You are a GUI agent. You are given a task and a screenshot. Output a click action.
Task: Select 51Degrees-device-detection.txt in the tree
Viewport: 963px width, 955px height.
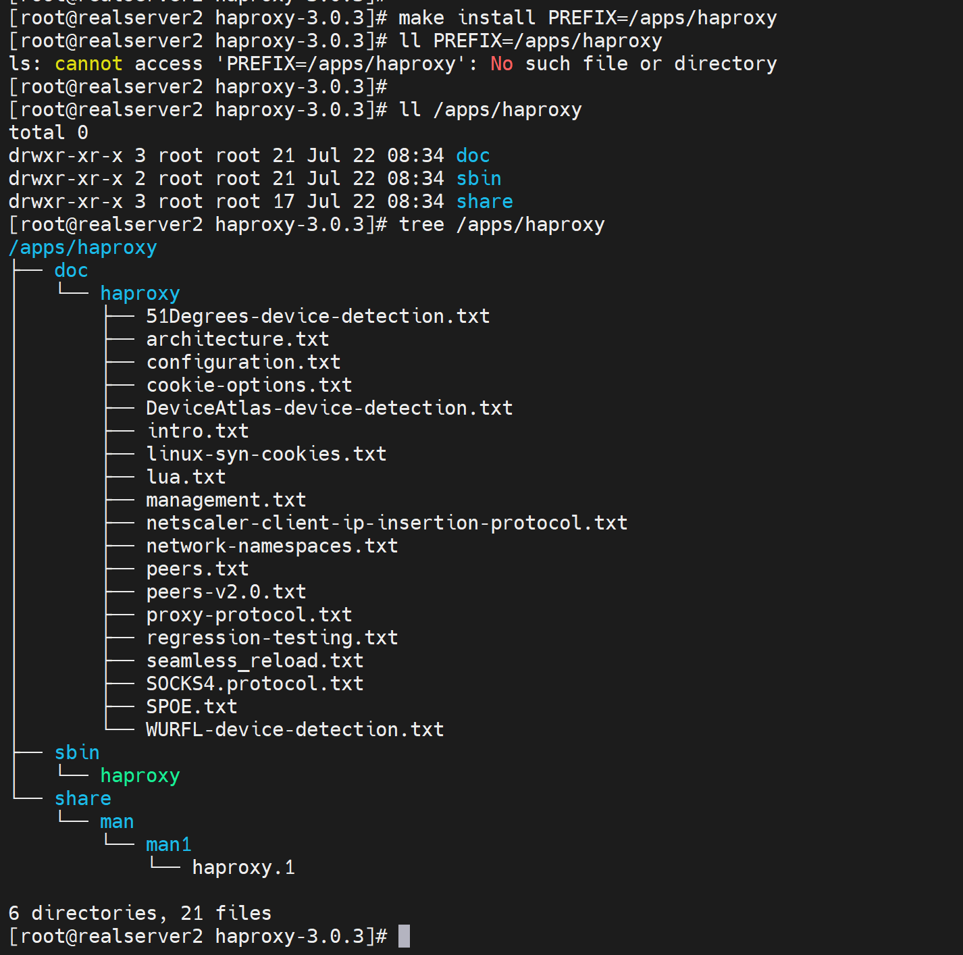pos(317,316)
